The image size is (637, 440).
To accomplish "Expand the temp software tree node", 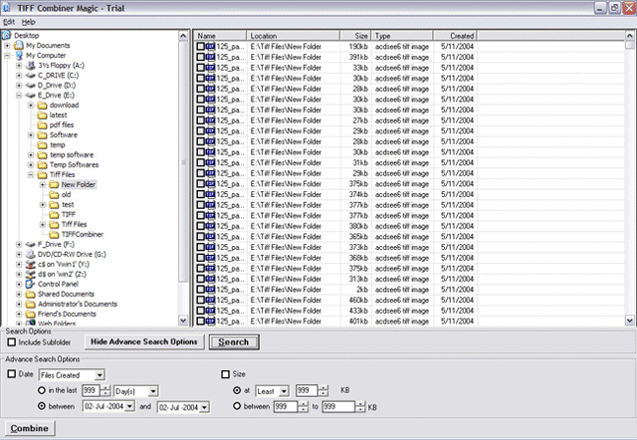I will pos(31,154).
